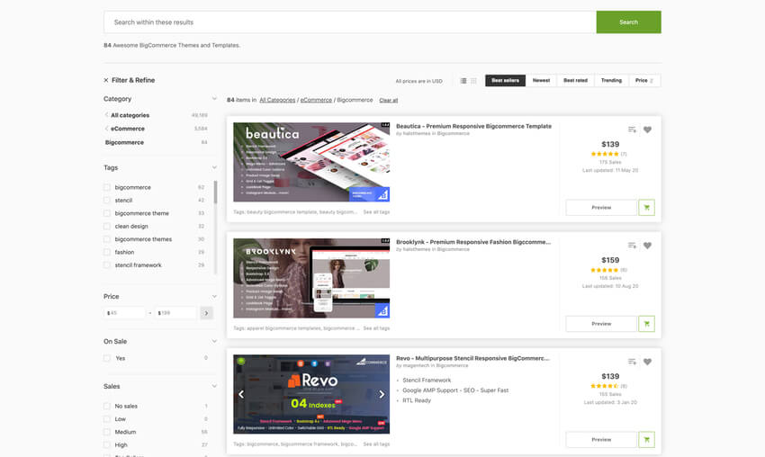Focus the Search within these results field
This screenshot has width=765, height=457.
pos(350,22)
